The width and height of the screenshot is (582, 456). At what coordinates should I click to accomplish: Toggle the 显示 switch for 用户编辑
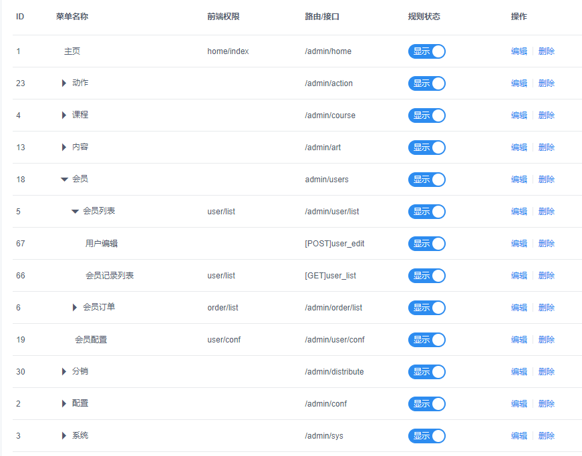click(x=426, y=244)
